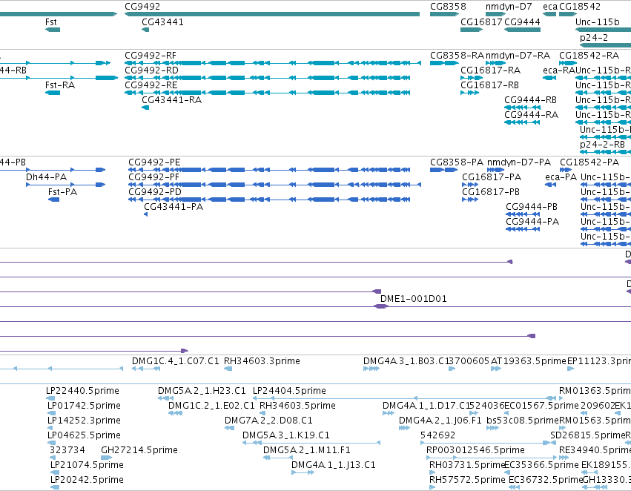Image resolution: width=631 pixels, height=491 pixels.
Task: Click the p24-2 gene label
Action: point(594,38)
